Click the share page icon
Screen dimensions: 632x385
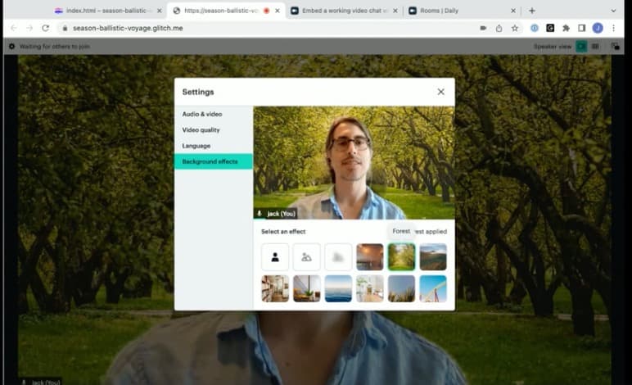[x=499, y=28]
